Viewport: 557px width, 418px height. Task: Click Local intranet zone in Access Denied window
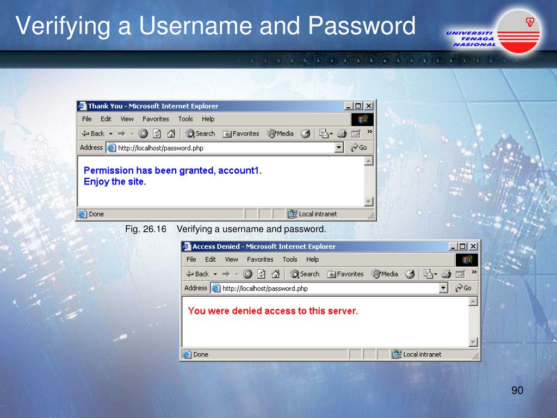417,354
